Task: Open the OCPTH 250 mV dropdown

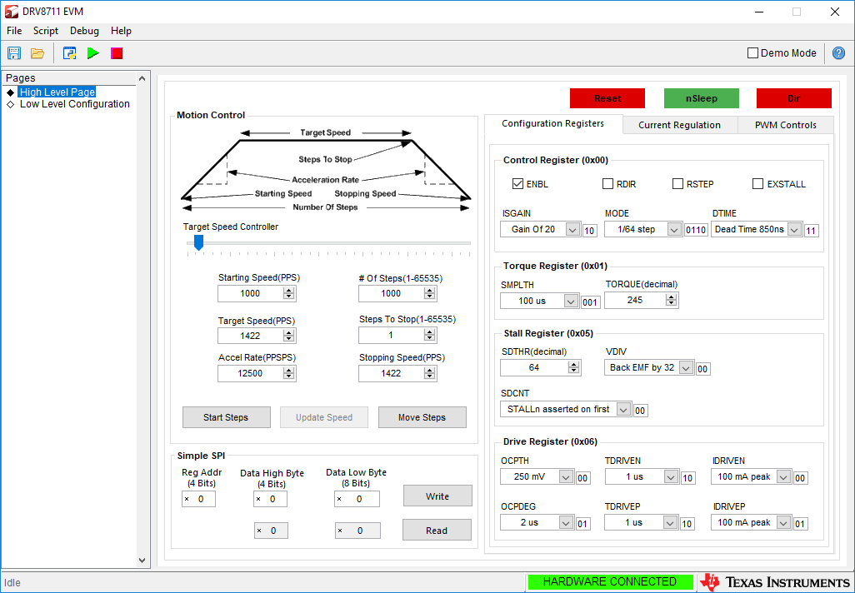Action: (x=537, y=477)
